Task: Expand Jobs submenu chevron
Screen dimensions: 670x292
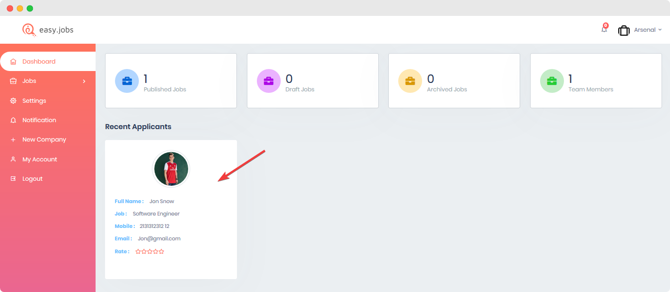Action: [x=84, y=81]
